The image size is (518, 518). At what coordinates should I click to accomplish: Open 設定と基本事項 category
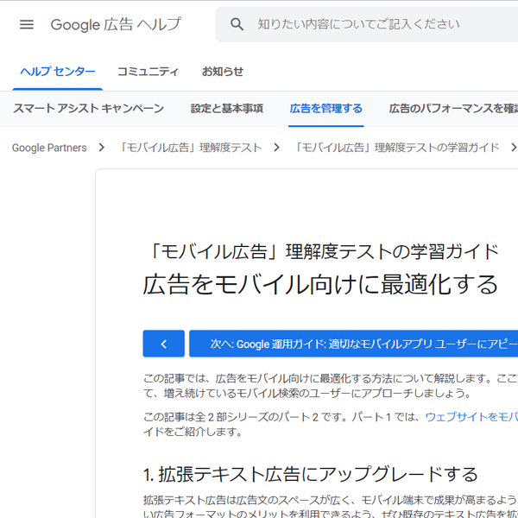click(226, 109)
